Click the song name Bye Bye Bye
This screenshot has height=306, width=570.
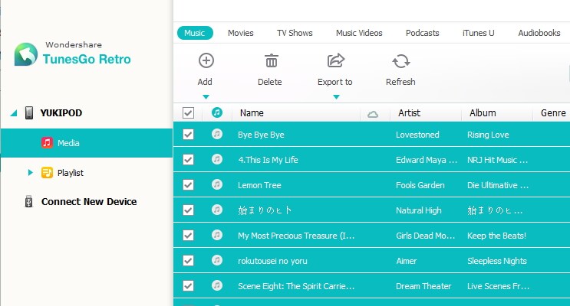(x=261, y=135)
